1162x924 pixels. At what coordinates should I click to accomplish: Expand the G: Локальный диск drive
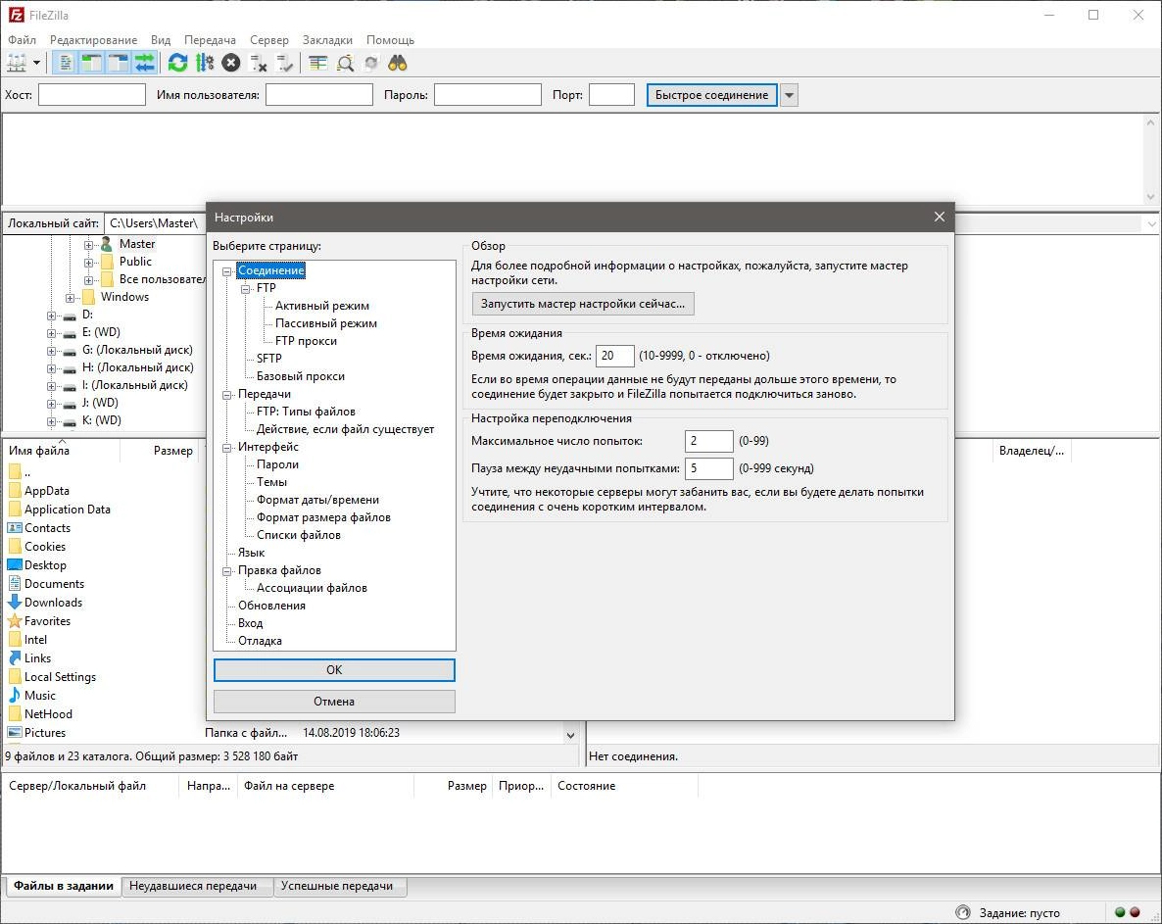(51, 351)
